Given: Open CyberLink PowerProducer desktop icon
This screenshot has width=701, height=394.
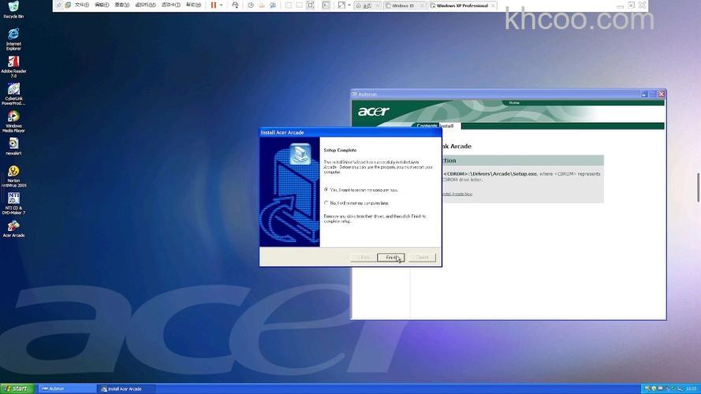Looking at the screenshot, I should [13, 90].
